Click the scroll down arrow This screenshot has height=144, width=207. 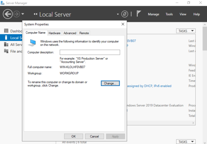(x=205, y=142)
